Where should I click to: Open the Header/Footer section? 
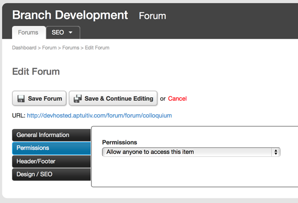click(51, 161)
